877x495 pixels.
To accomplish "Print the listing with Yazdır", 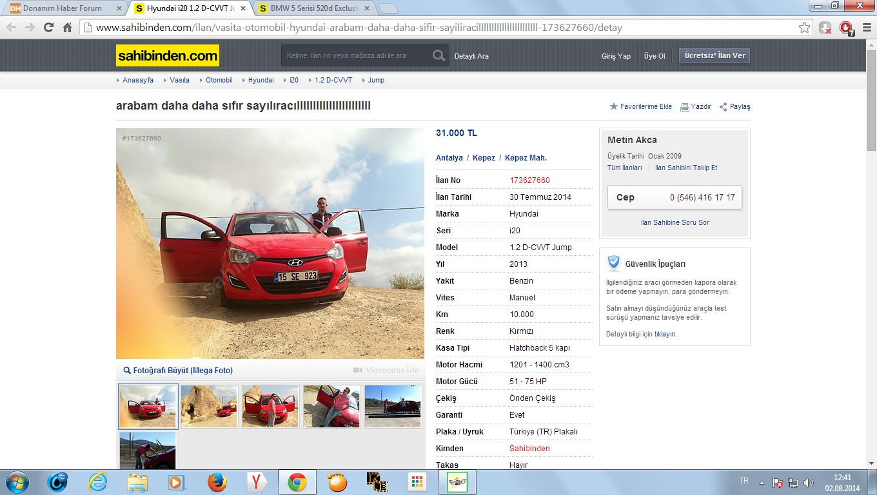I will tap(696, 106).
